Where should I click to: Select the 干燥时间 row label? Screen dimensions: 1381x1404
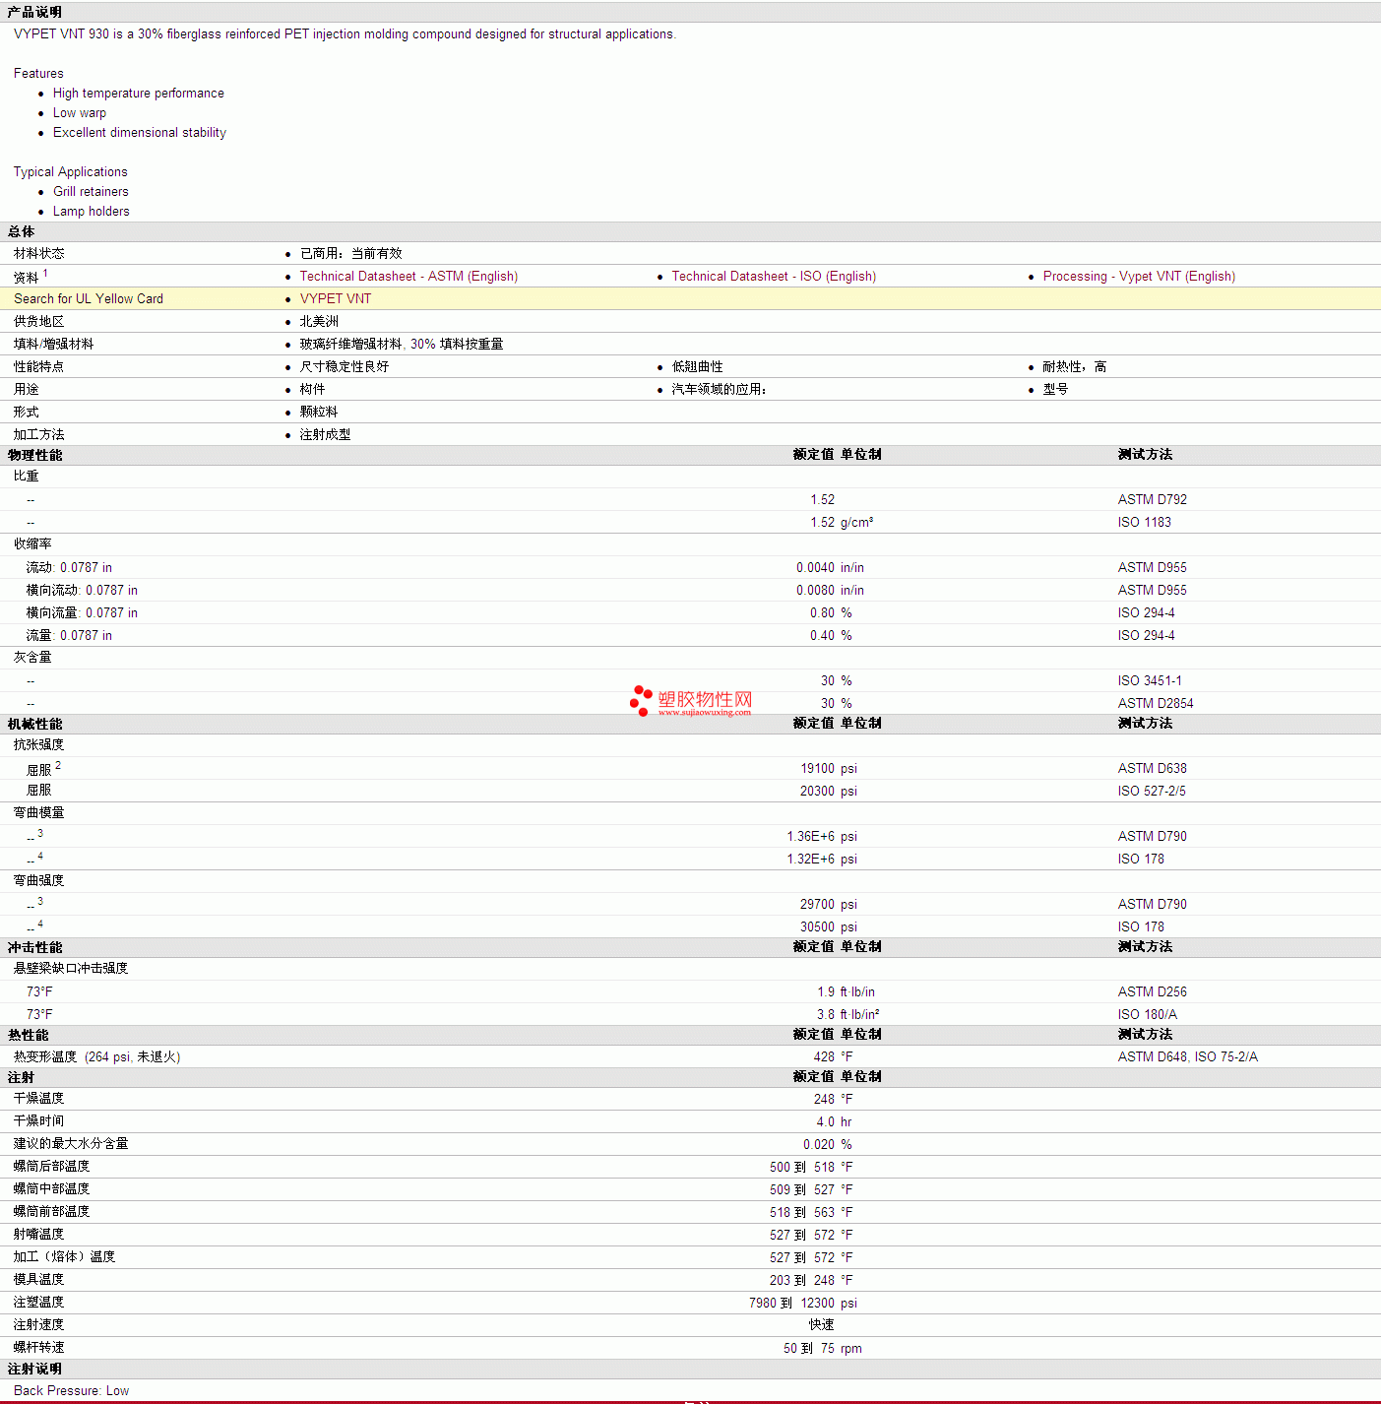click(x=39, y=1121)
